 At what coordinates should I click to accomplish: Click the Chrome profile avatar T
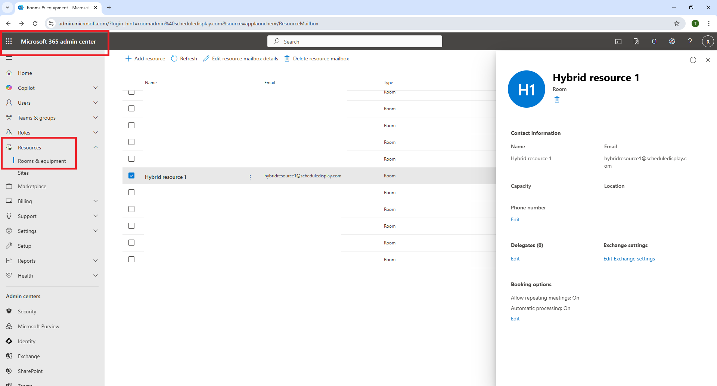point(695,23)
